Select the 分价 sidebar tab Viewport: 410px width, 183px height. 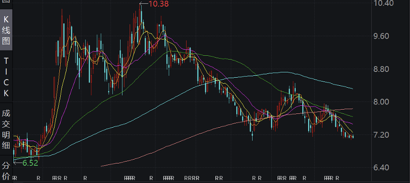tap(6, 171)
